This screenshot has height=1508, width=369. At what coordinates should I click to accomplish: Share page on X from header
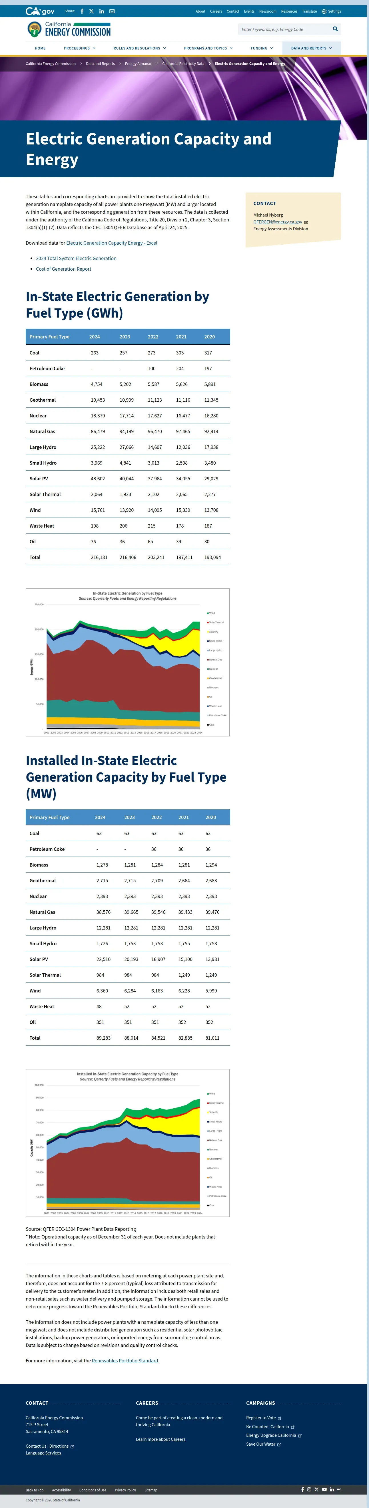coord(91,11)
